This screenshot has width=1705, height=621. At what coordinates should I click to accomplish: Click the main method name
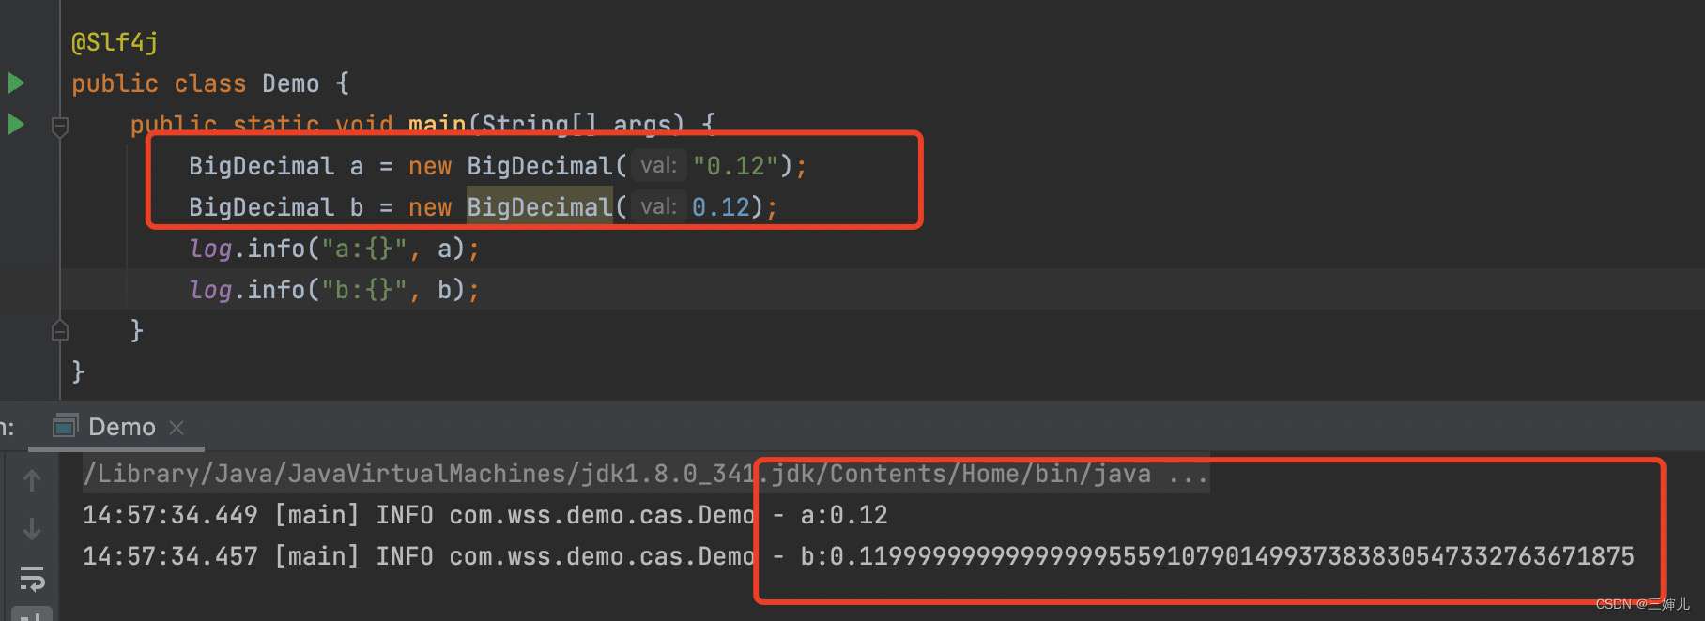pos(438,124)
